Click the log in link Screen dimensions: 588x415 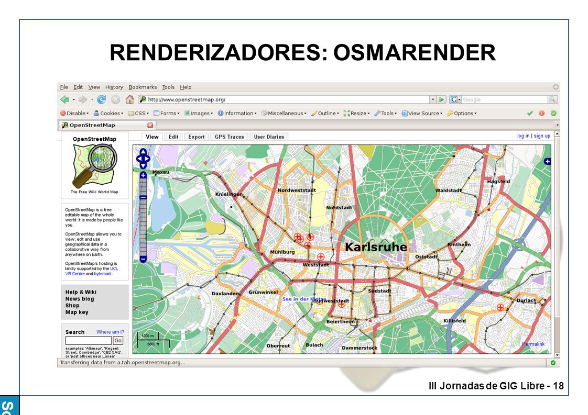tap(523, 136)
